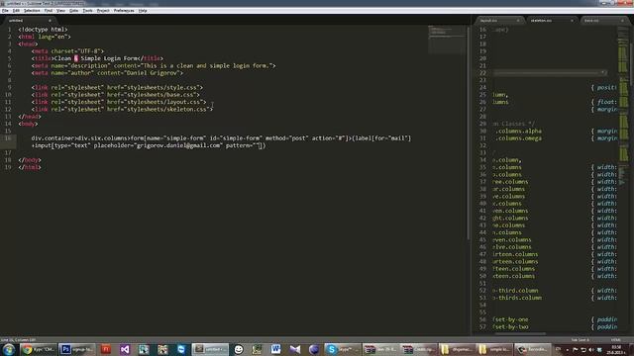This screenshot has height=356, width=634.
Task: Click '-thirds.column' in the right pane
Action: 518,298
